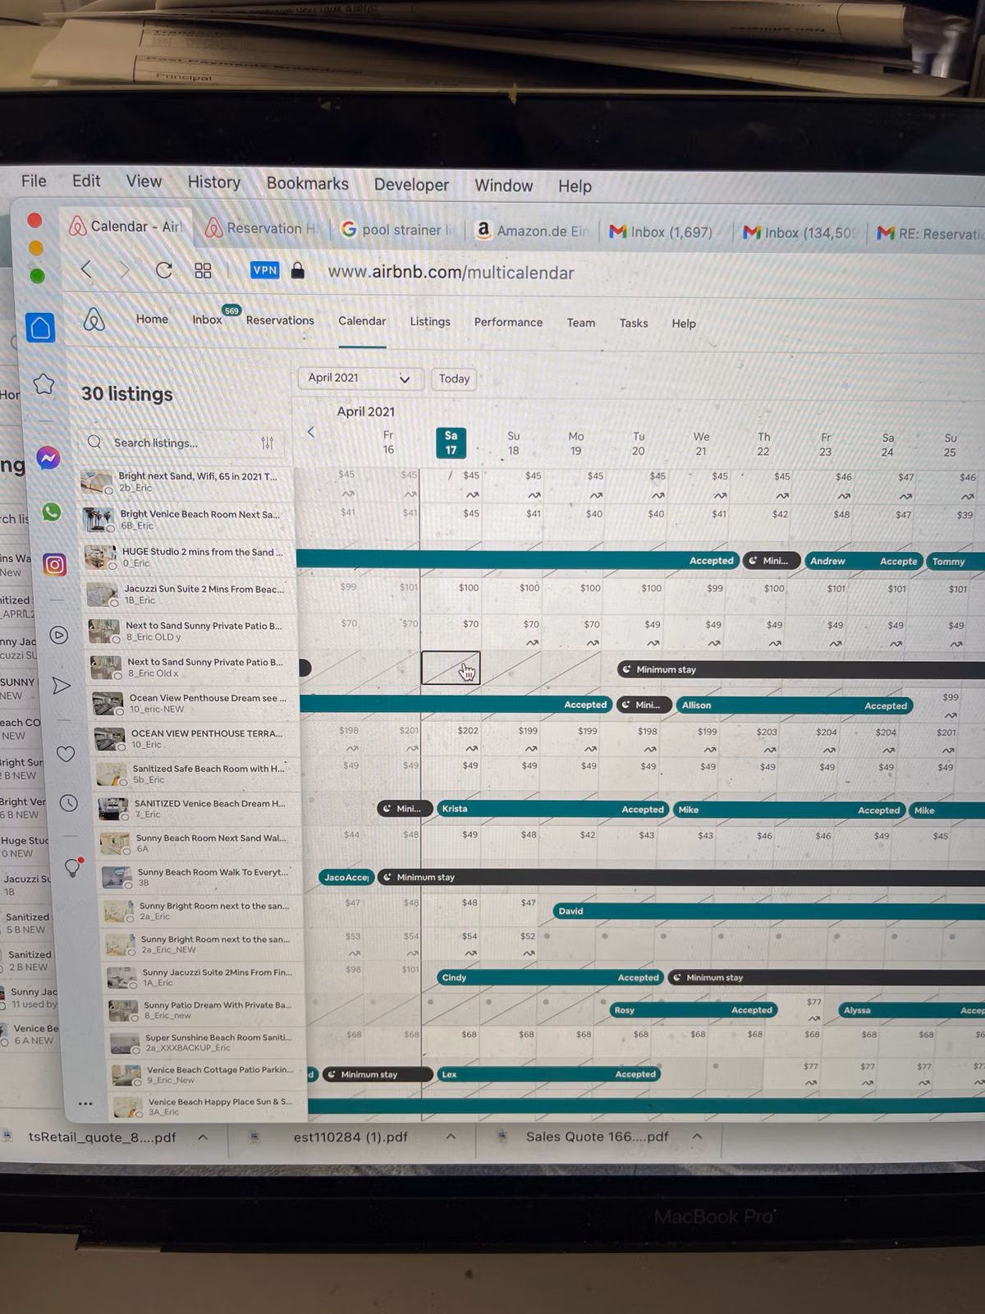The image size is (985, 1314).
Task: Open the Bookmarks menu in the menu bar
Action: (x=308, y=183)
